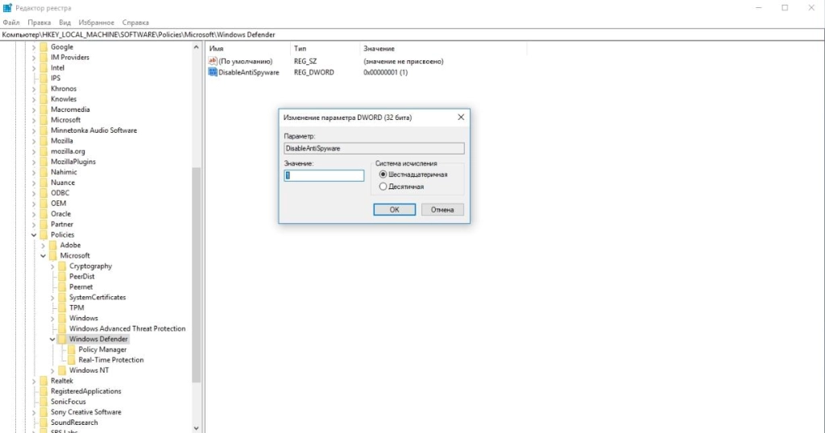Click the Отмена button in dialog
The width and height of the screenshot is (825, 433).
pos(442,210)
